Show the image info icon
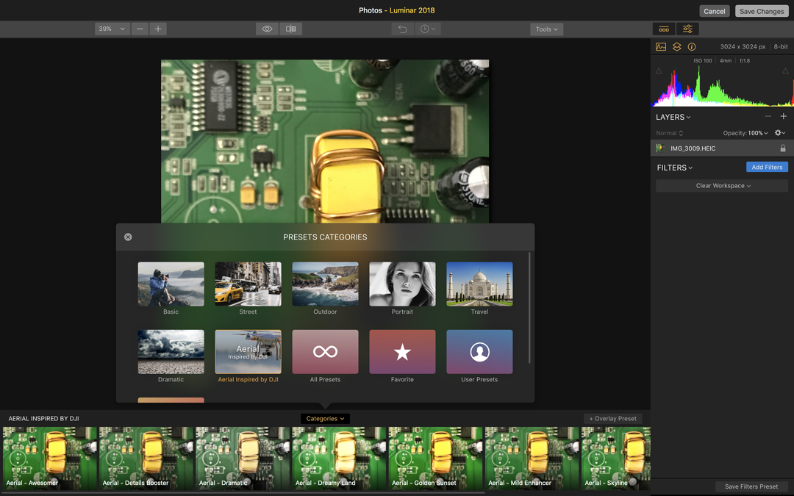The height and width of the screenshot is (496, 794). coord(692,46)
